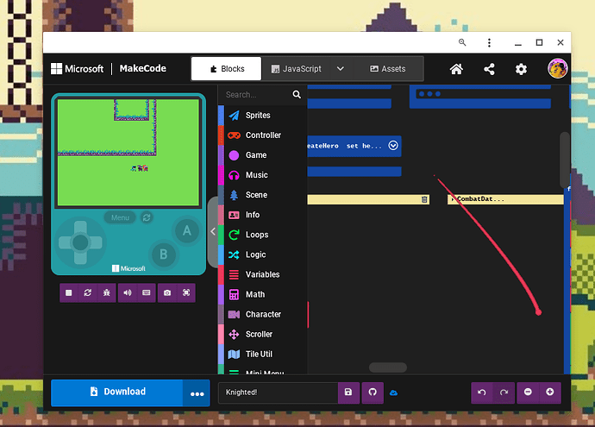This screenshot has height=427, width=595.
Task: Open the Math block category
Action: click(263, 294)
